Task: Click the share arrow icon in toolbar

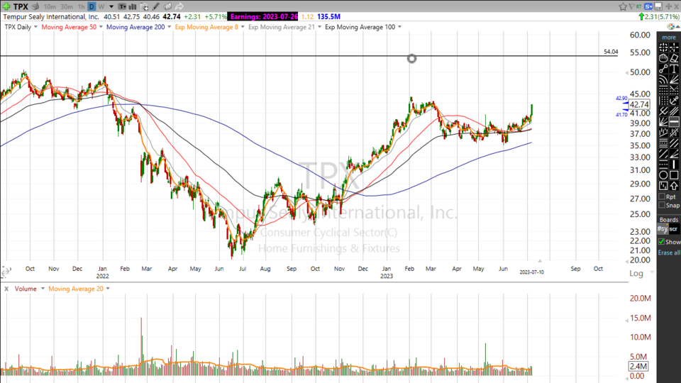Action: point(179,6)
